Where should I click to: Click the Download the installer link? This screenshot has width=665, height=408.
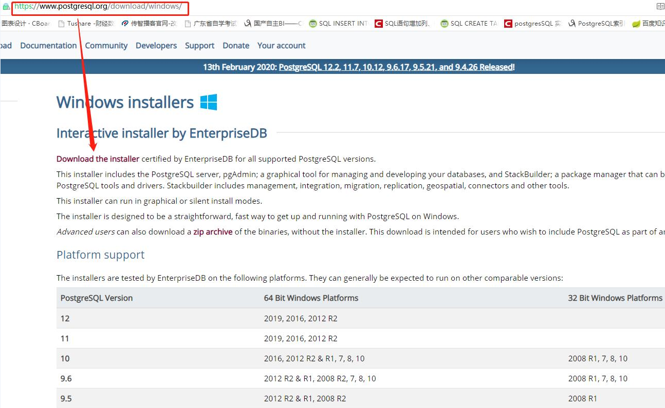(x=98, y=159)
